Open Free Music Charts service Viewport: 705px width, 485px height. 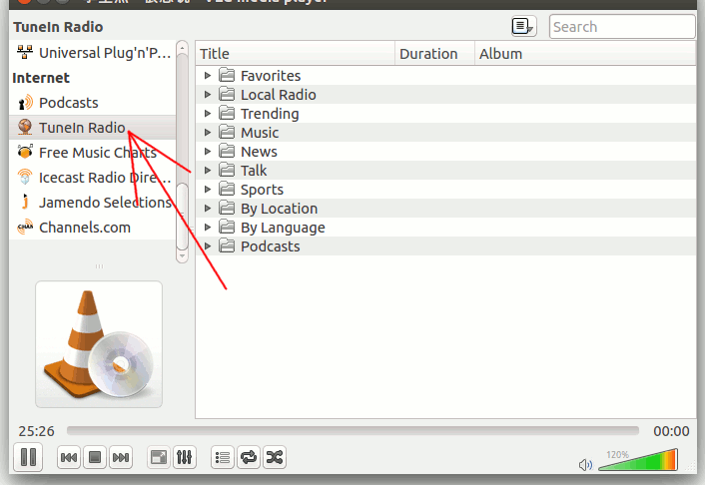(93, 153)
